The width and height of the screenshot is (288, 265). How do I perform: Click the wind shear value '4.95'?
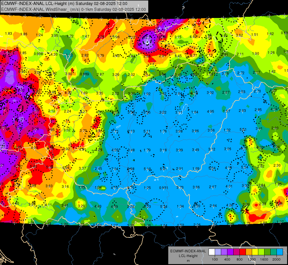click(x=211, y=111)
